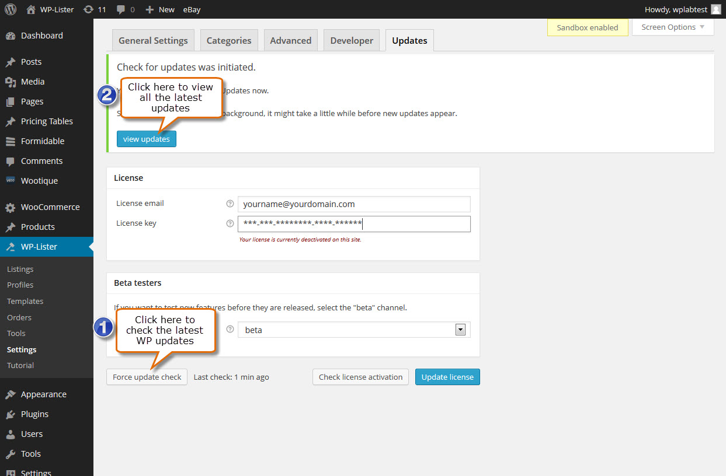Screen dimensions: 726x476
Task: Click the help icon beside License key
Action: [x=230, y=223]
